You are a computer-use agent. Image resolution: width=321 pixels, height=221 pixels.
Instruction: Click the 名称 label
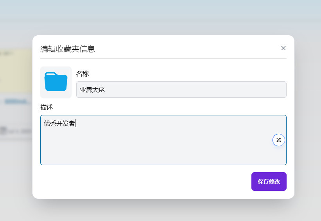(x=82, y=74)
